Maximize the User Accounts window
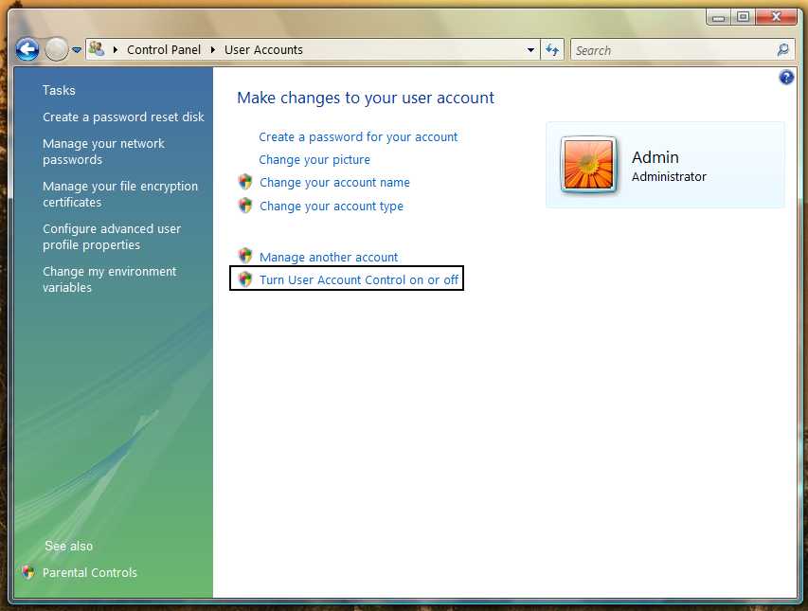Screen dimensions: 808x611 coord(743,17)
